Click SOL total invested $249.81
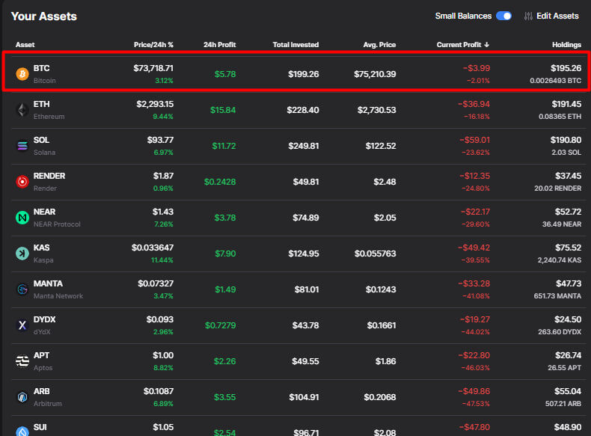This screenshot has height=436, width=591. tap(304, 146)
